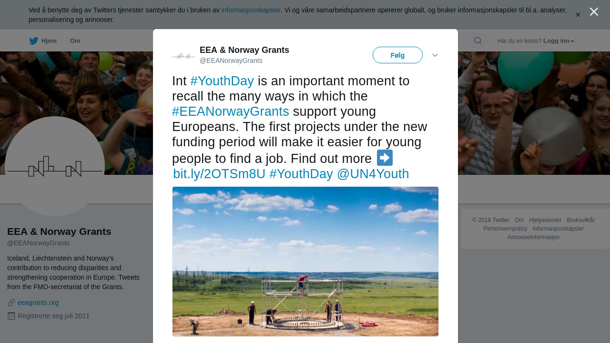Open the Om menu item

tap(75, 41)
